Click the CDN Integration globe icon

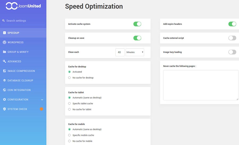pos(5,90)
